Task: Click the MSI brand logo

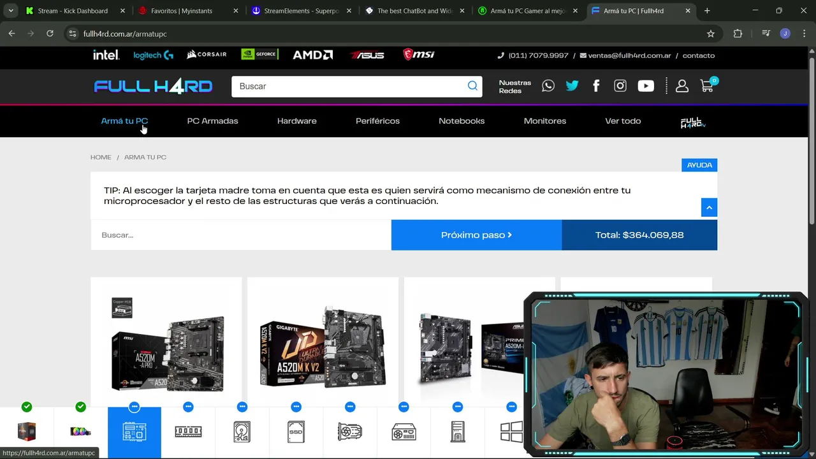Action: (x=419, y=55)
